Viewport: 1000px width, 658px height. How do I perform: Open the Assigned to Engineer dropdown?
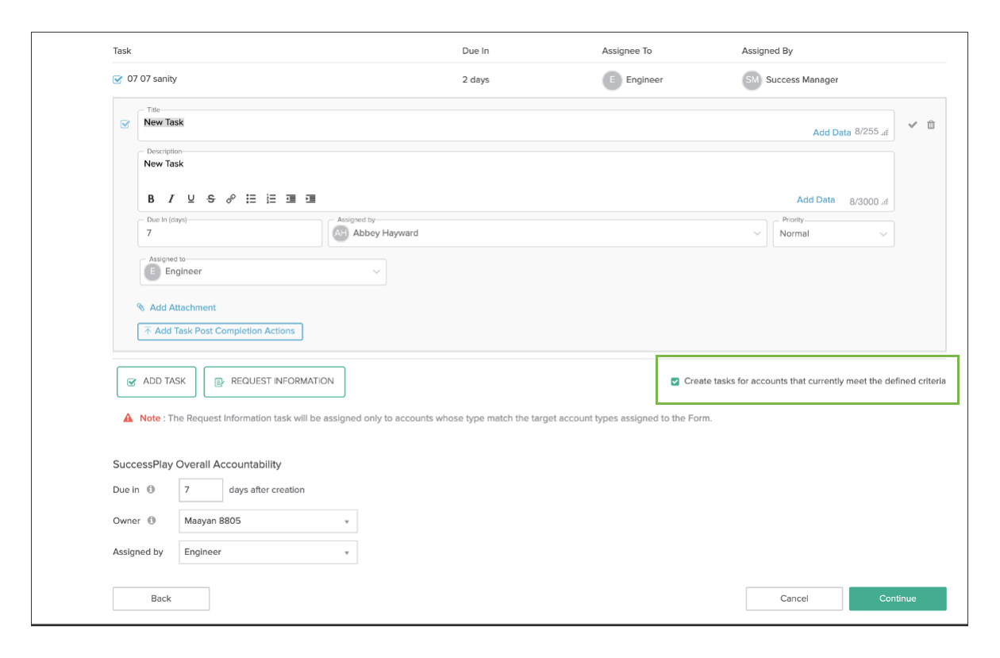tap(263, 271)
